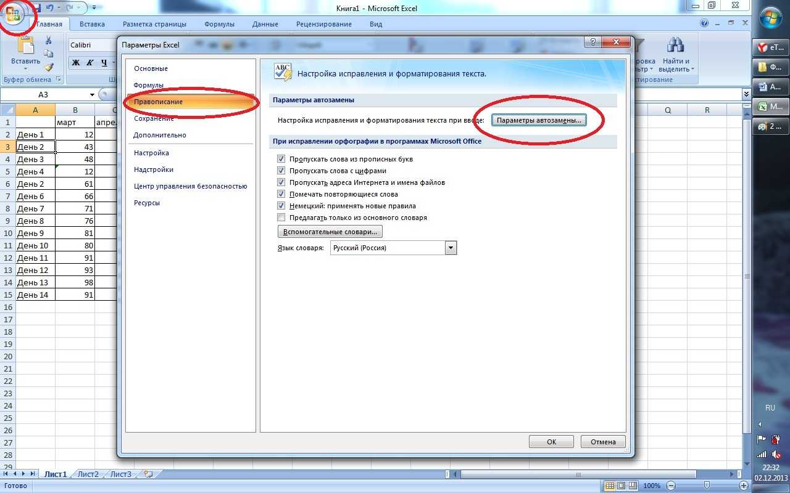Adjust the zoom slider handle
790x493 pixels.
point(707,486)
